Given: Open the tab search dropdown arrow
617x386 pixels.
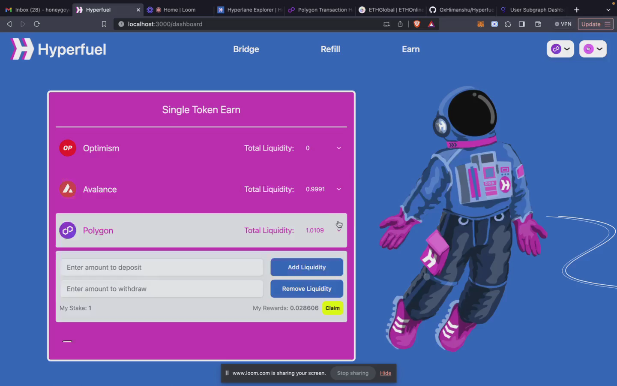Looking at the screenshot, I should (608, 9).
